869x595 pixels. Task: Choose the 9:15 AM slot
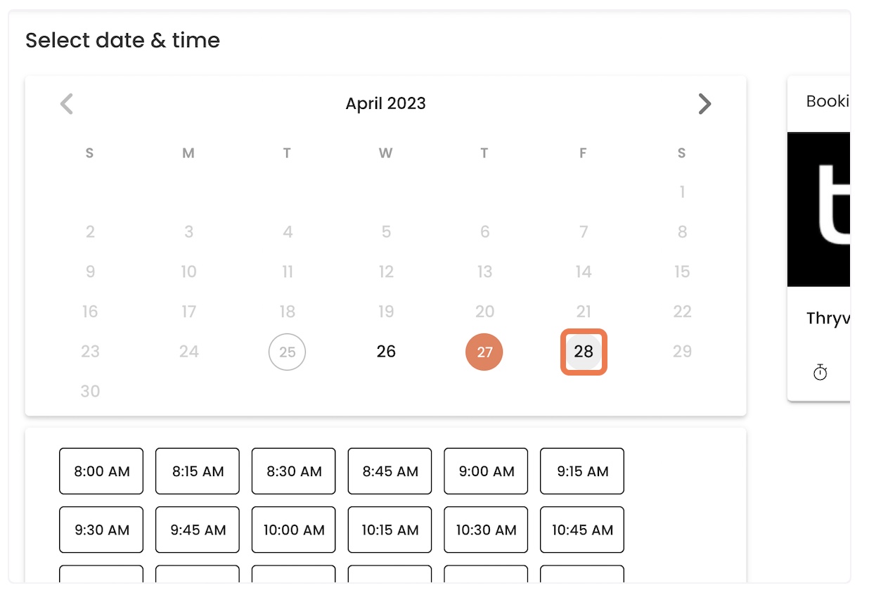pyautogui.click(x=582, y=471)
